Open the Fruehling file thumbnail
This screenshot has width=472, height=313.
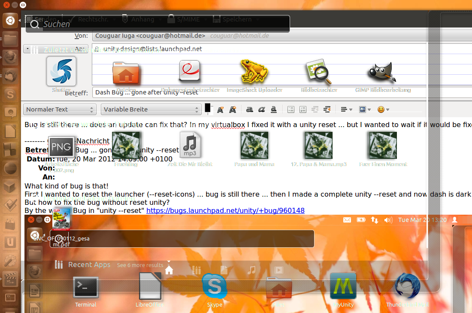point(126,145)
